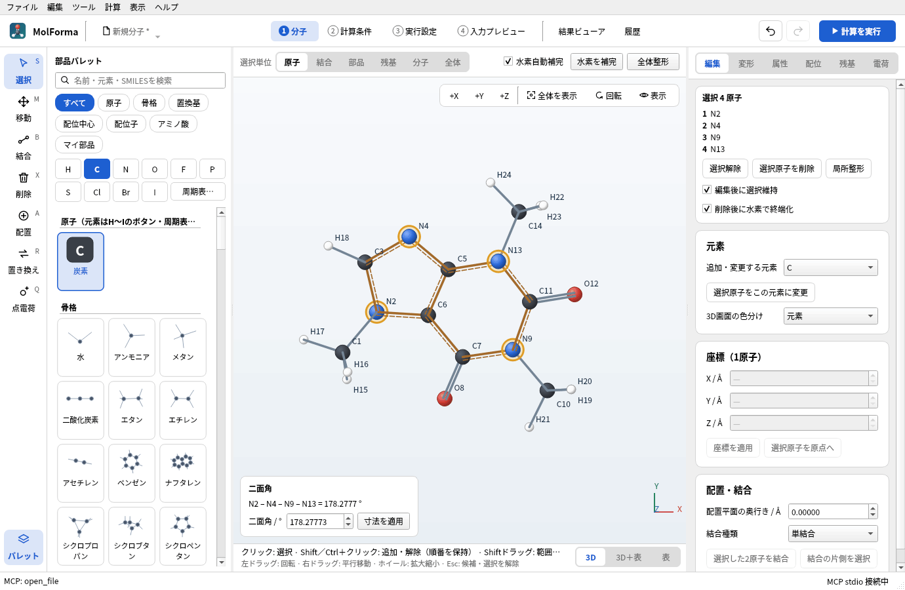Pick the シクロプロパン skeleton thumbnail
Viewport: 905px width, 590px height.
tap(81, 536)
